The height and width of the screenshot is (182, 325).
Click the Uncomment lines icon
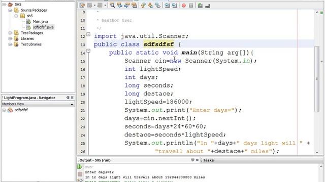click(208, 6)
